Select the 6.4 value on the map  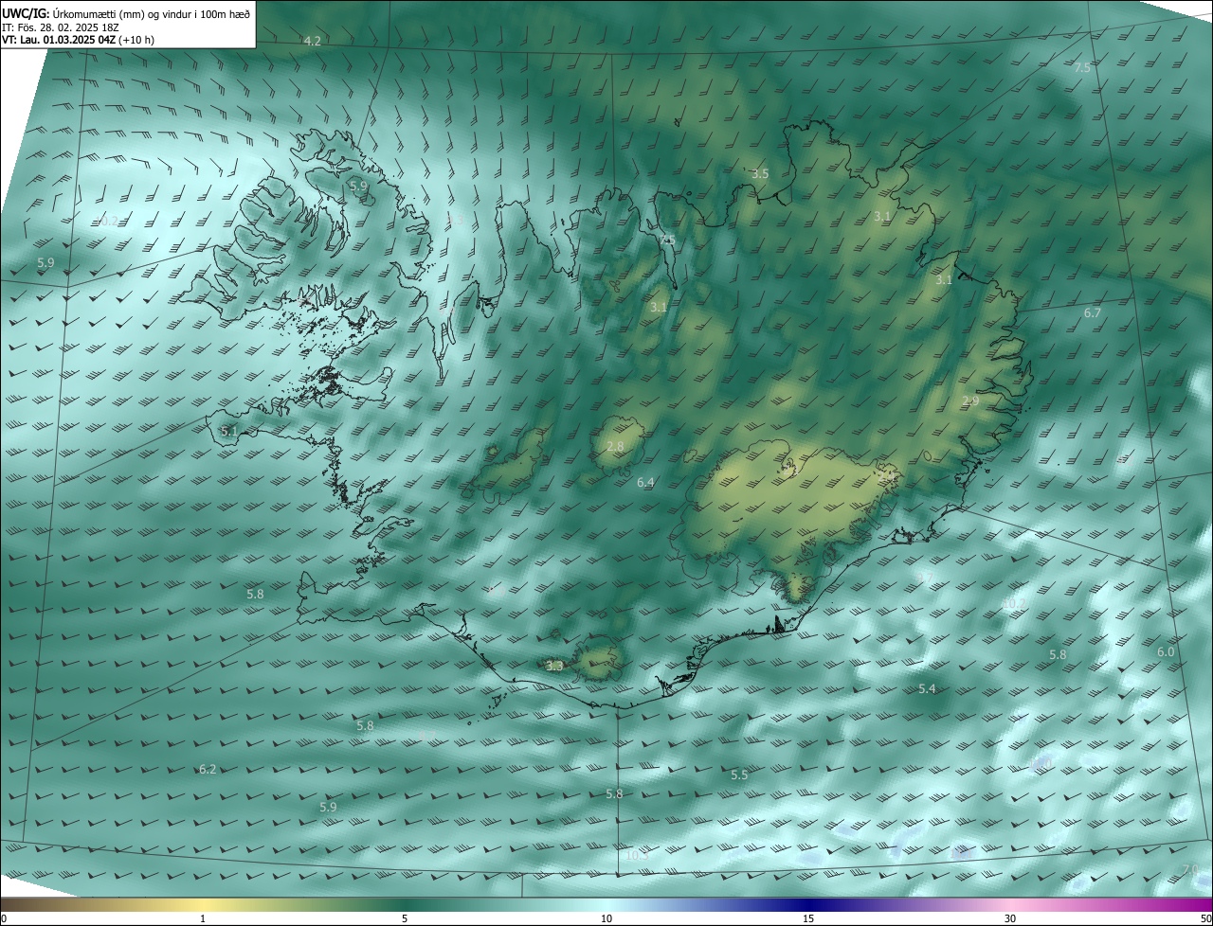(645, 483)
